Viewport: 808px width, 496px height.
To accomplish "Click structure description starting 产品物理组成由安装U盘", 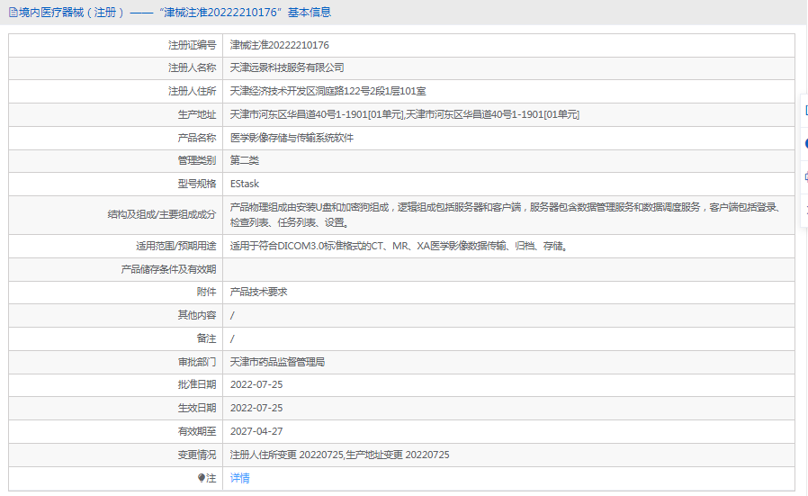I will click(507, 214).
